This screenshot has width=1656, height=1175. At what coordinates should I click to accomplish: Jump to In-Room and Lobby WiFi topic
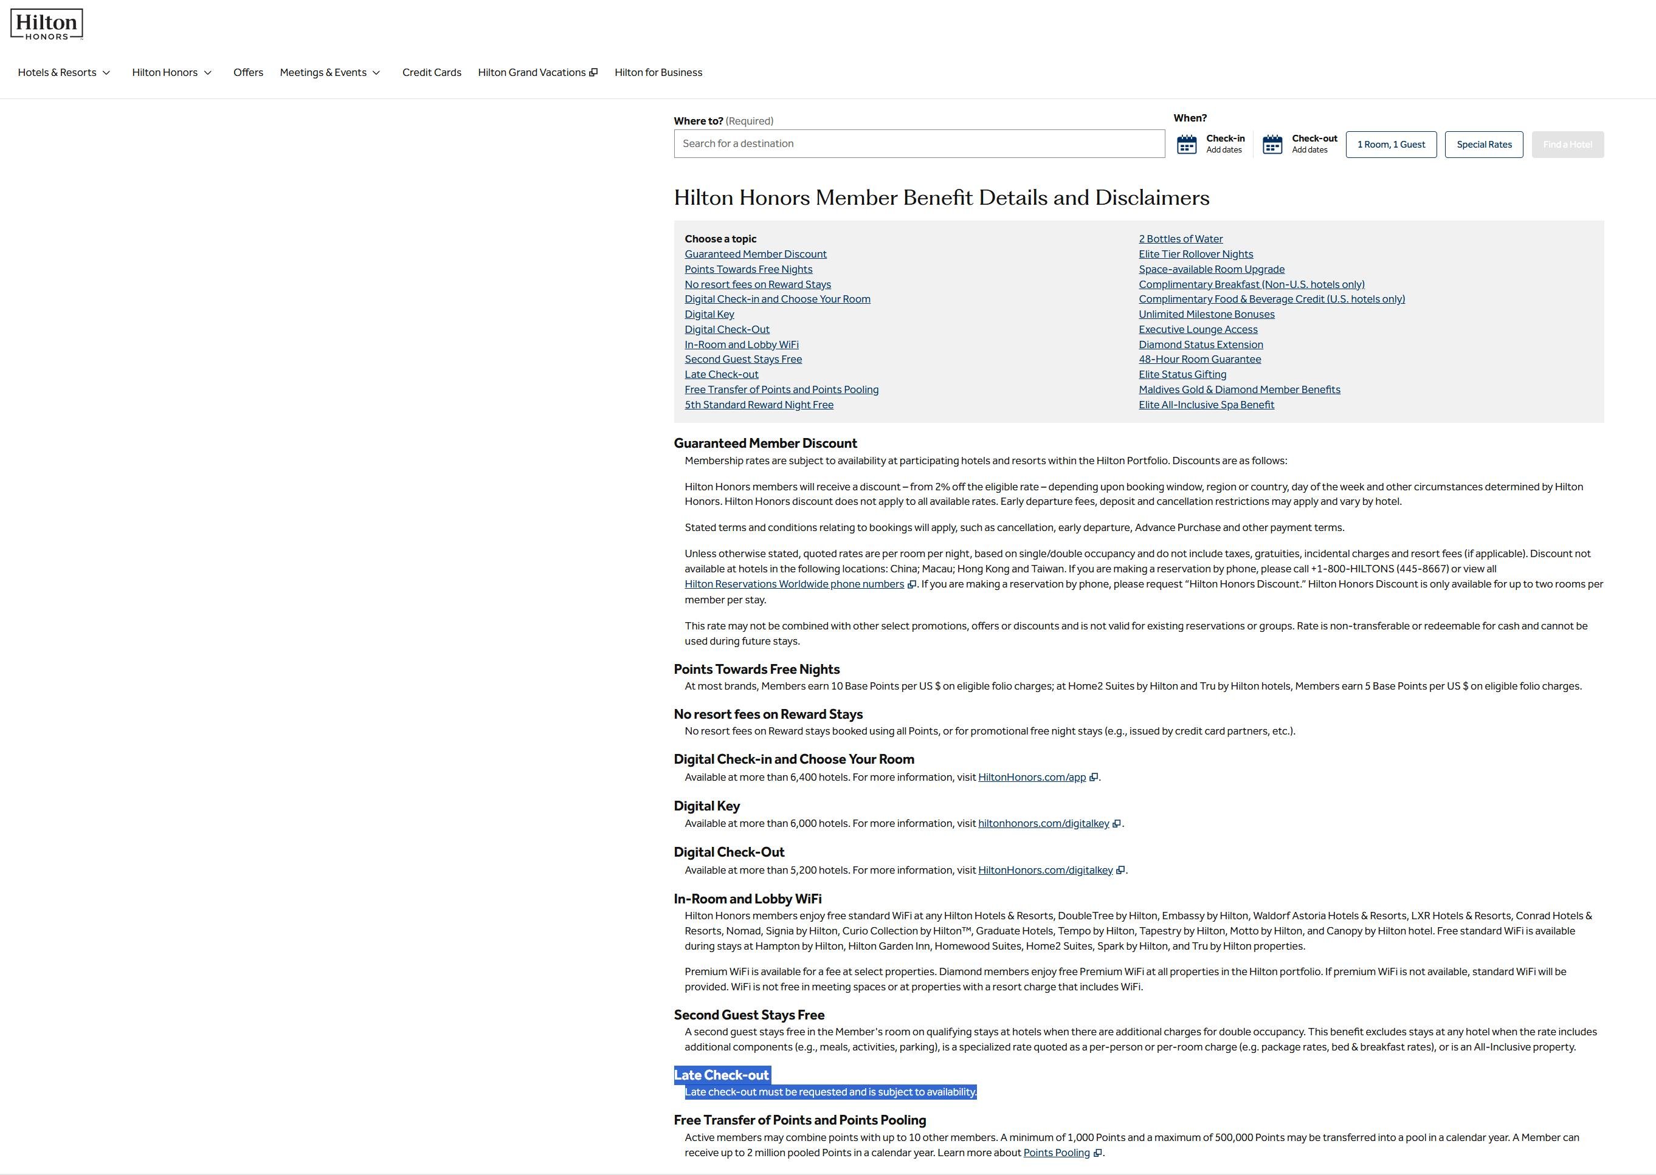pos(742,344)
